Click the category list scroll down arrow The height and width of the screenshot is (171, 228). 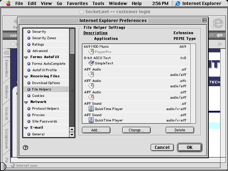(72, 135)
